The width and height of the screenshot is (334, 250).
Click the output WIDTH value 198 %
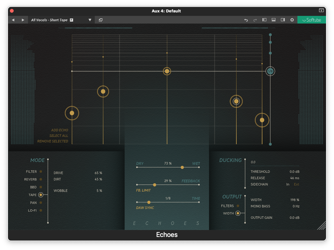click(x=295, y=200)
